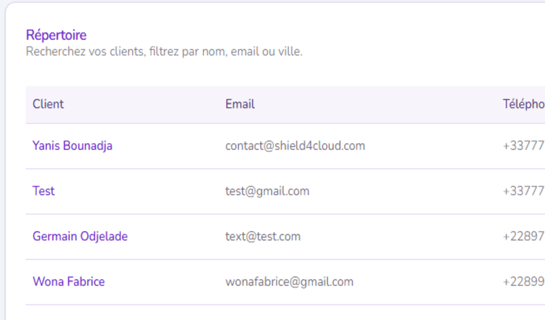Click the Répertoire section heading
The height and width of the screenshot is (320, 545).
tap(56, 35)
